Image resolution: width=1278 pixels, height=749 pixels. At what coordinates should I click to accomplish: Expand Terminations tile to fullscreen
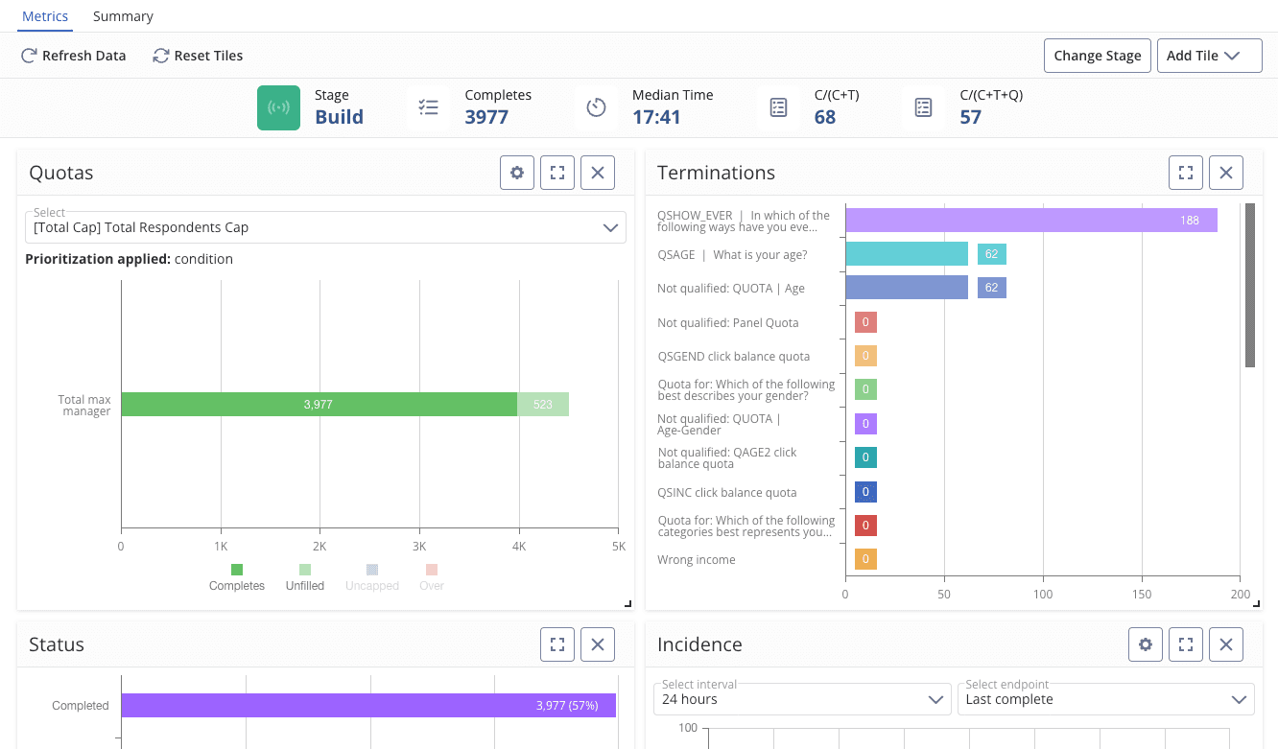pos(1186,173)
